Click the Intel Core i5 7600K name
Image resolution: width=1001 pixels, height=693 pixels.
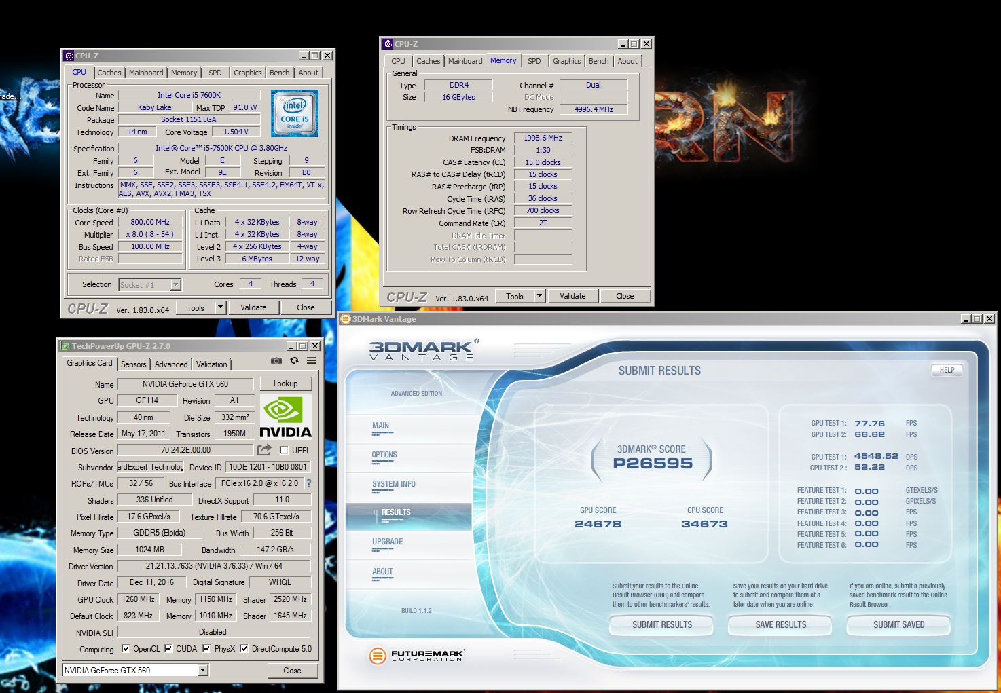(x=189, y=95)
